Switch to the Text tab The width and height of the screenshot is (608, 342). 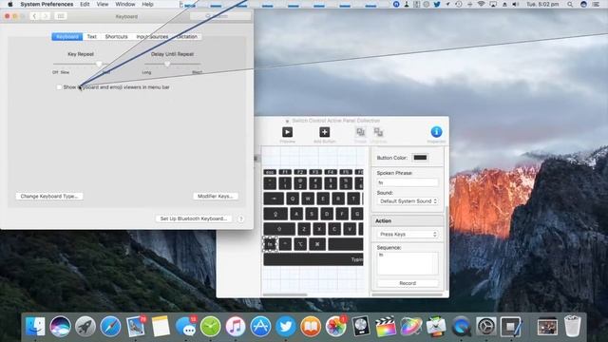click(92, 36)
